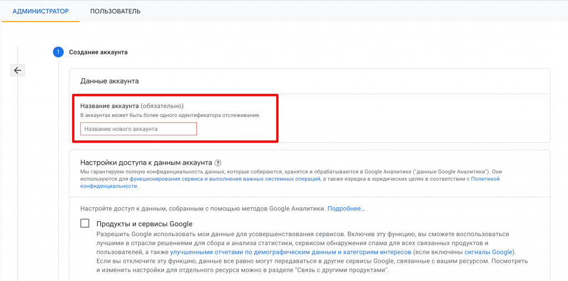
Task: Open help icon beside Настройки доступа heading
Action: 218,163
